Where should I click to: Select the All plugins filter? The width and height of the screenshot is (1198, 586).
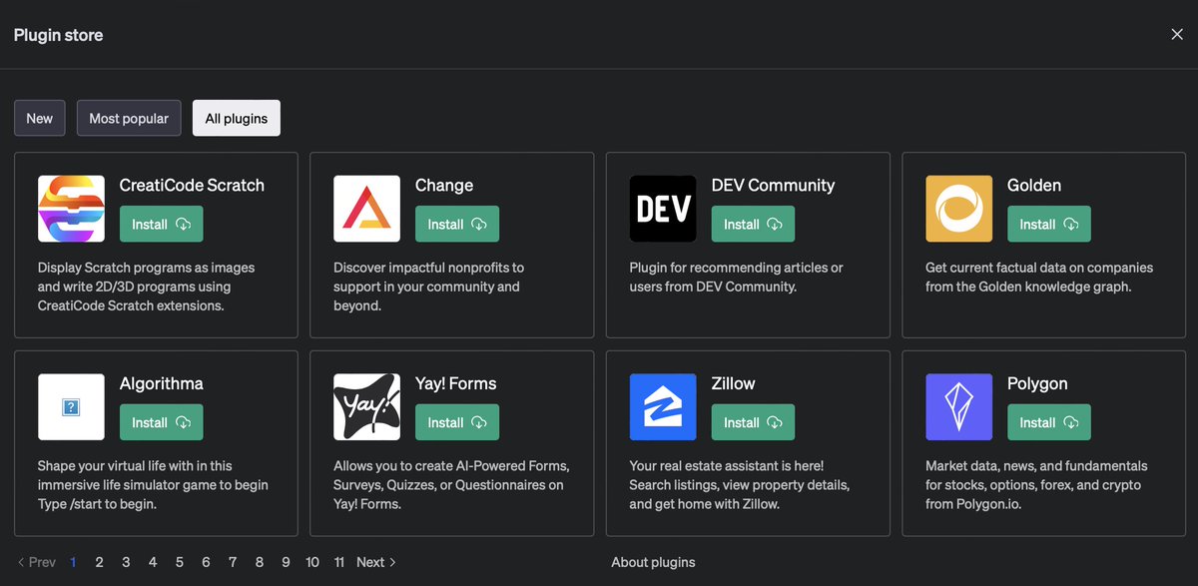tap(236, 118)
